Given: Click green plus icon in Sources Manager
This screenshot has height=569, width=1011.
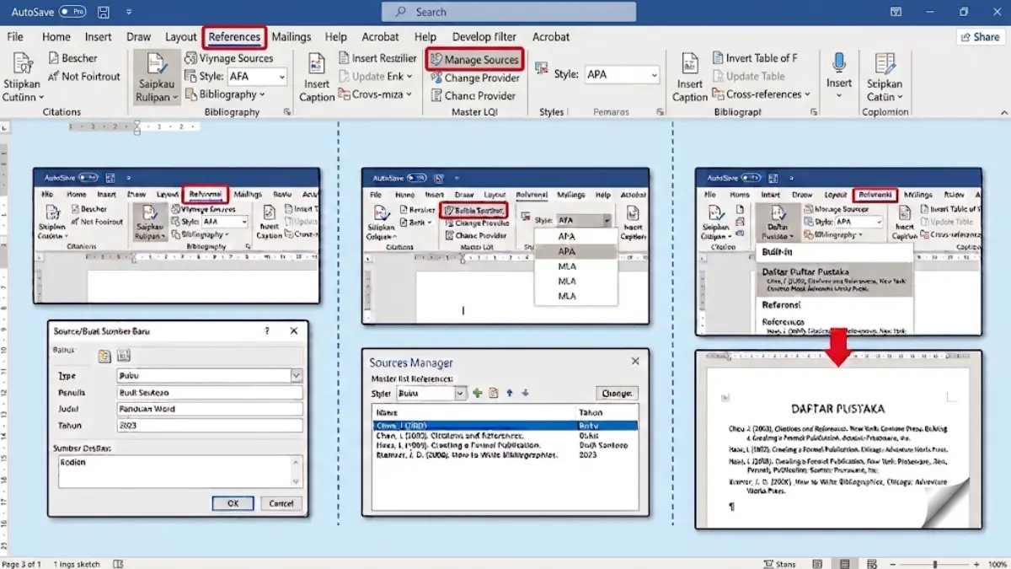Looking at the screenshot, I should coord(478,393).
